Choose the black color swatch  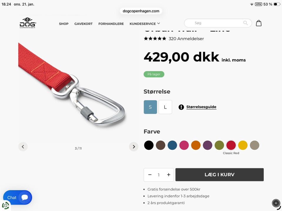tap(149, 145)
